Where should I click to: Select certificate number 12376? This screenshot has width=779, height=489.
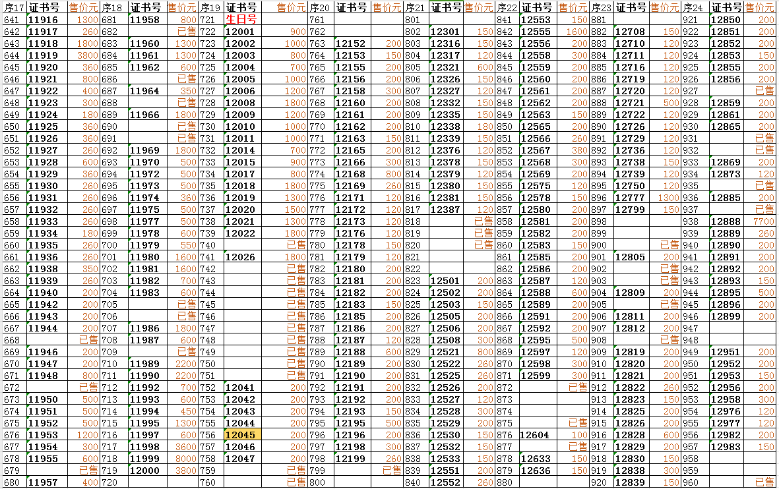click(x=445, y=150)
